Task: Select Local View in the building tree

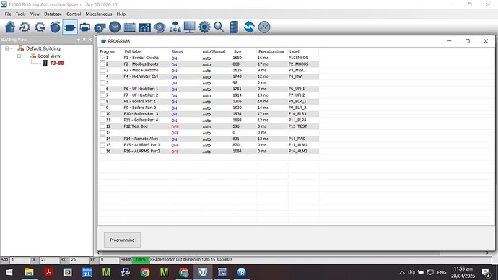Action: click(49, 56)
